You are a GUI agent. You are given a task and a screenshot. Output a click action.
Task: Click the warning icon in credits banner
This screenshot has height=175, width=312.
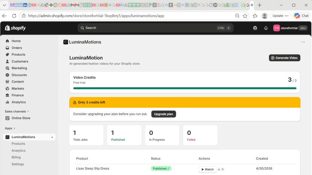75,103
